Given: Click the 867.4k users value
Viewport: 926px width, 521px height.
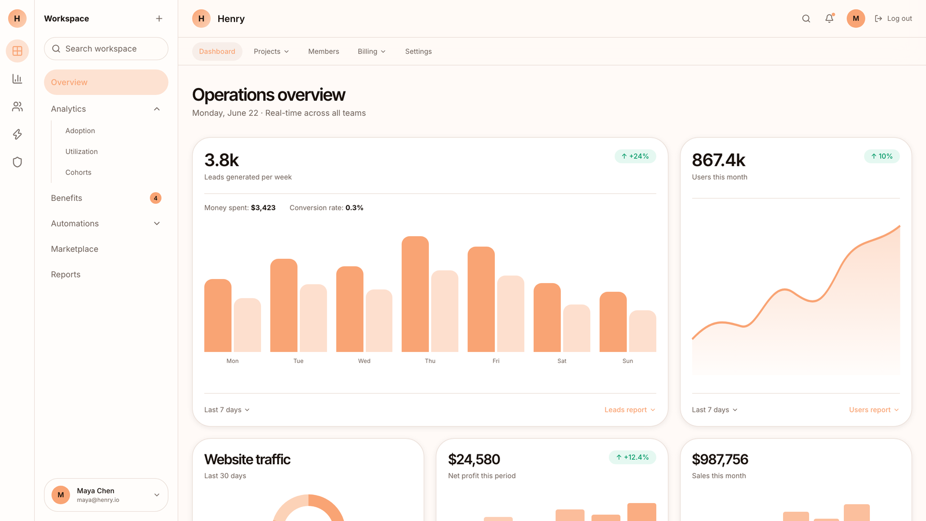Looking at the screenshot, I should 718,160.
